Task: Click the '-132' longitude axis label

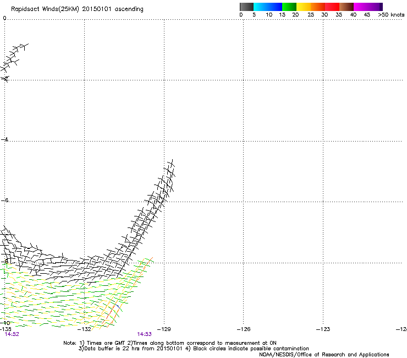Action: click(84, 329)
